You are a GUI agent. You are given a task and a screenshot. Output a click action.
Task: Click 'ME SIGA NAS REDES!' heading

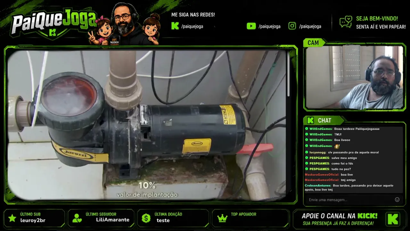coord(193,15)
